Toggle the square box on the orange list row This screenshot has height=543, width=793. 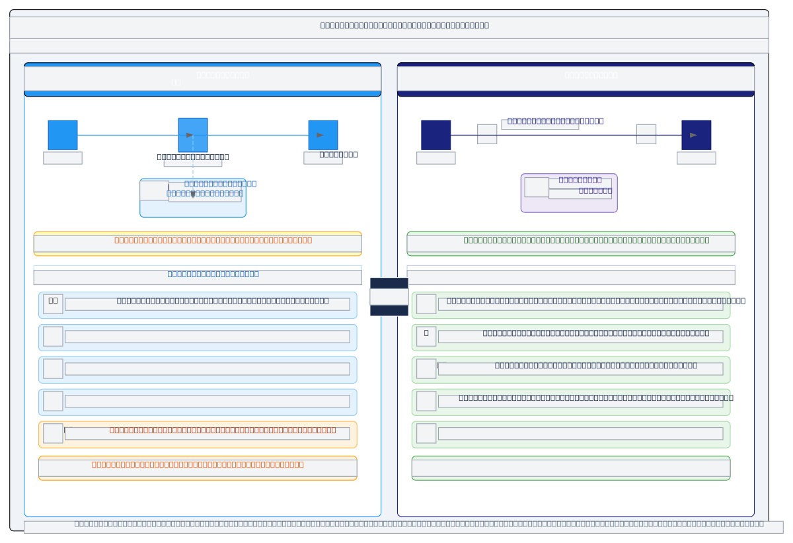(53, 433)
